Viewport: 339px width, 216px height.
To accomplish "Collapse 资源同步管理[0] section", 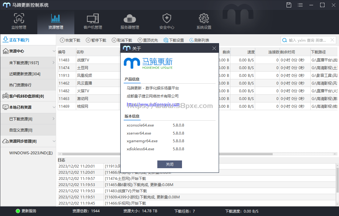I will (54, 141).
